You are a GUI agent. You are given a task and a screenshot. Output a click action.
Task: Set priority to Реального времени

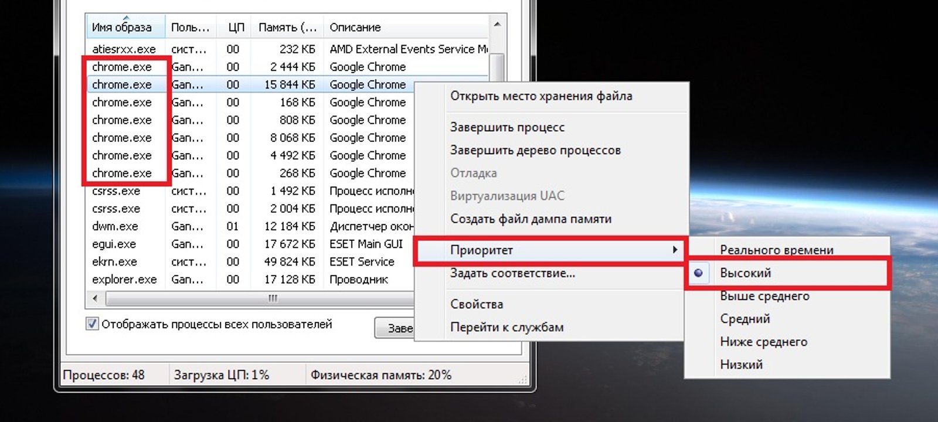click(x=777, y=250)
